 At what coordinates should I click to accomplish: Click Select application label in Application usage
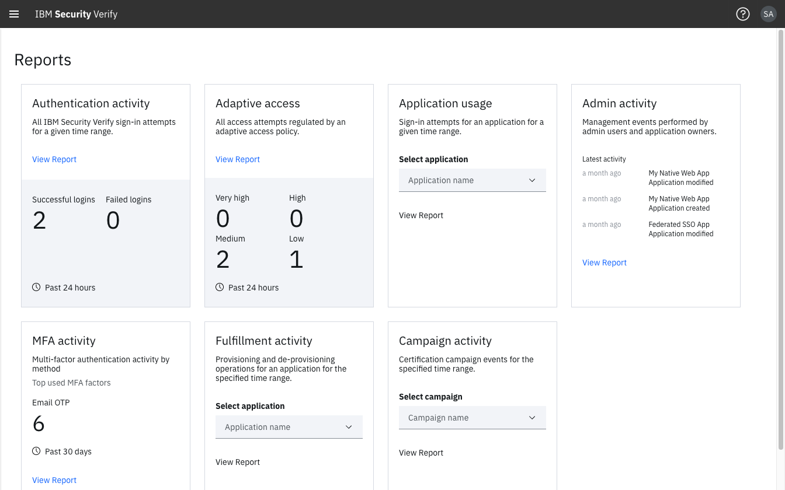[433, 159]
